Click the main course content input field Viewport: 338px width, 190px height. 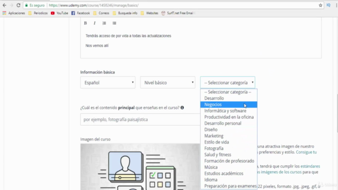pyautogui.click(x=140, y=119)
